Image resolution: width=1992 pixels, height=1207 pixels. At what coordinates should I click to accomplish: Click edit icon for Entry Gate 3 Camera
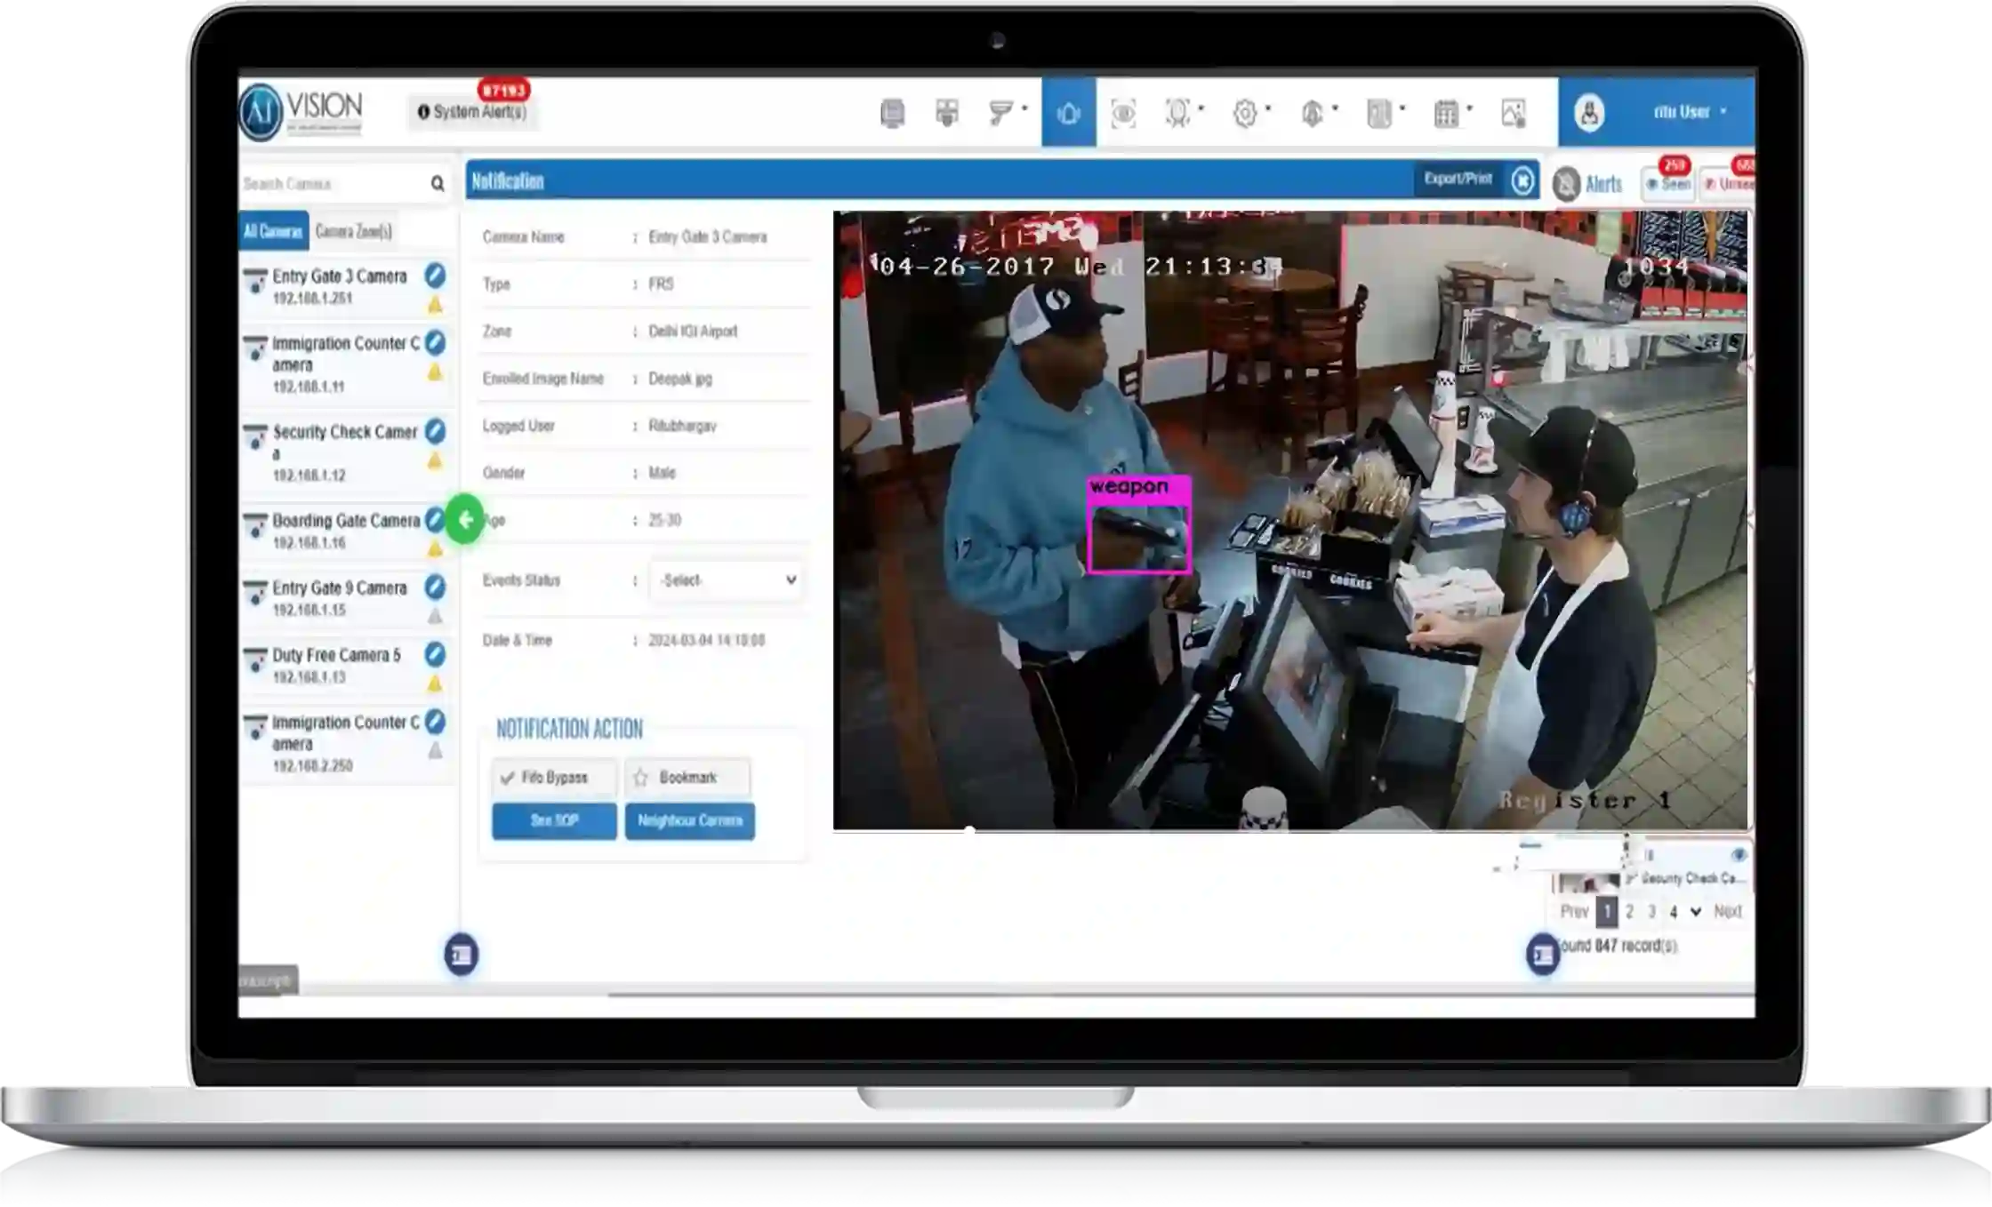click(x=435, y=275)
